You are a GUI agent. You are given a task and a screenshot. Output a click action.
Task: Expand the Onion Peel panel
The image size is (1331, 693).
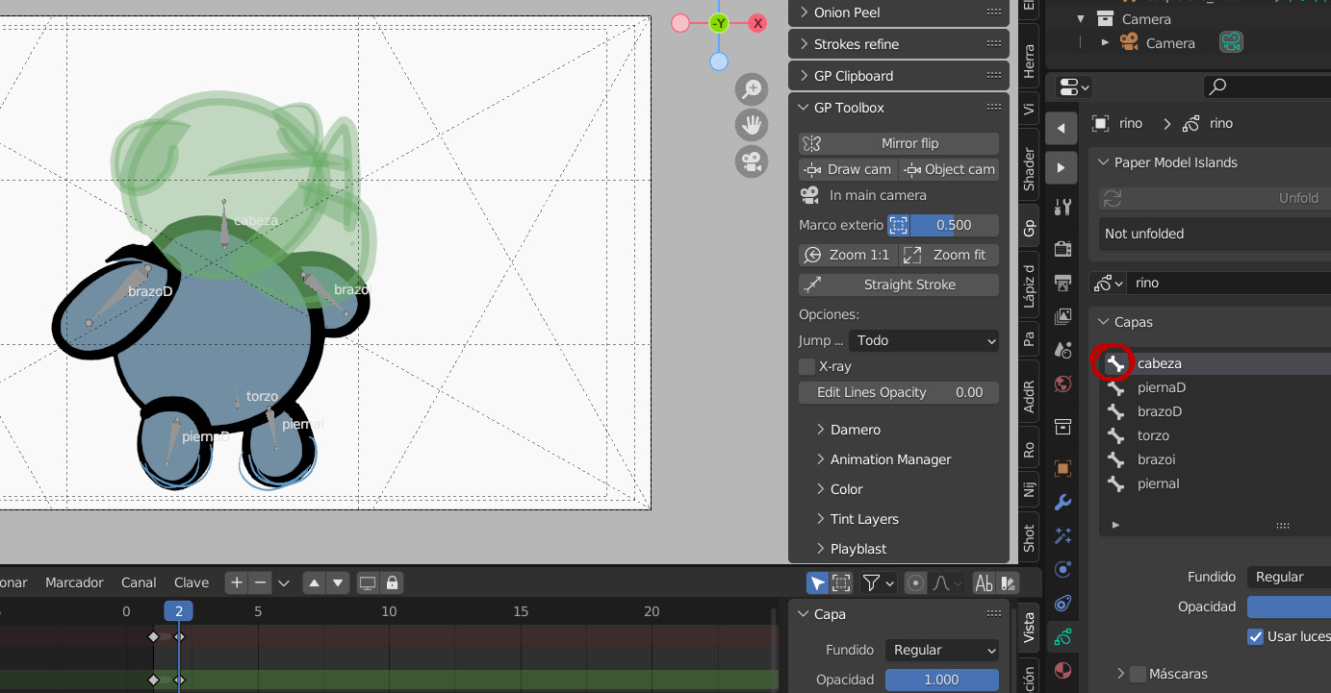899,12
